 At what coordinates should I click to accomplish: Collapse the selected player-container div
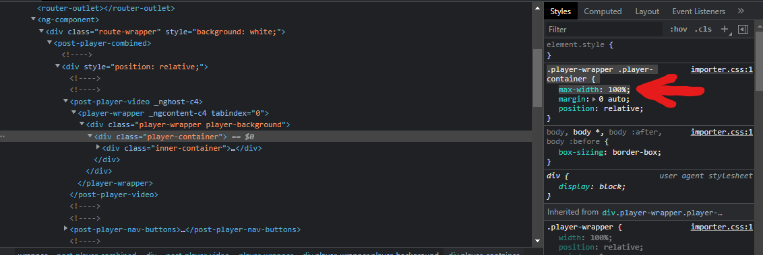click(x=90, y=137)
